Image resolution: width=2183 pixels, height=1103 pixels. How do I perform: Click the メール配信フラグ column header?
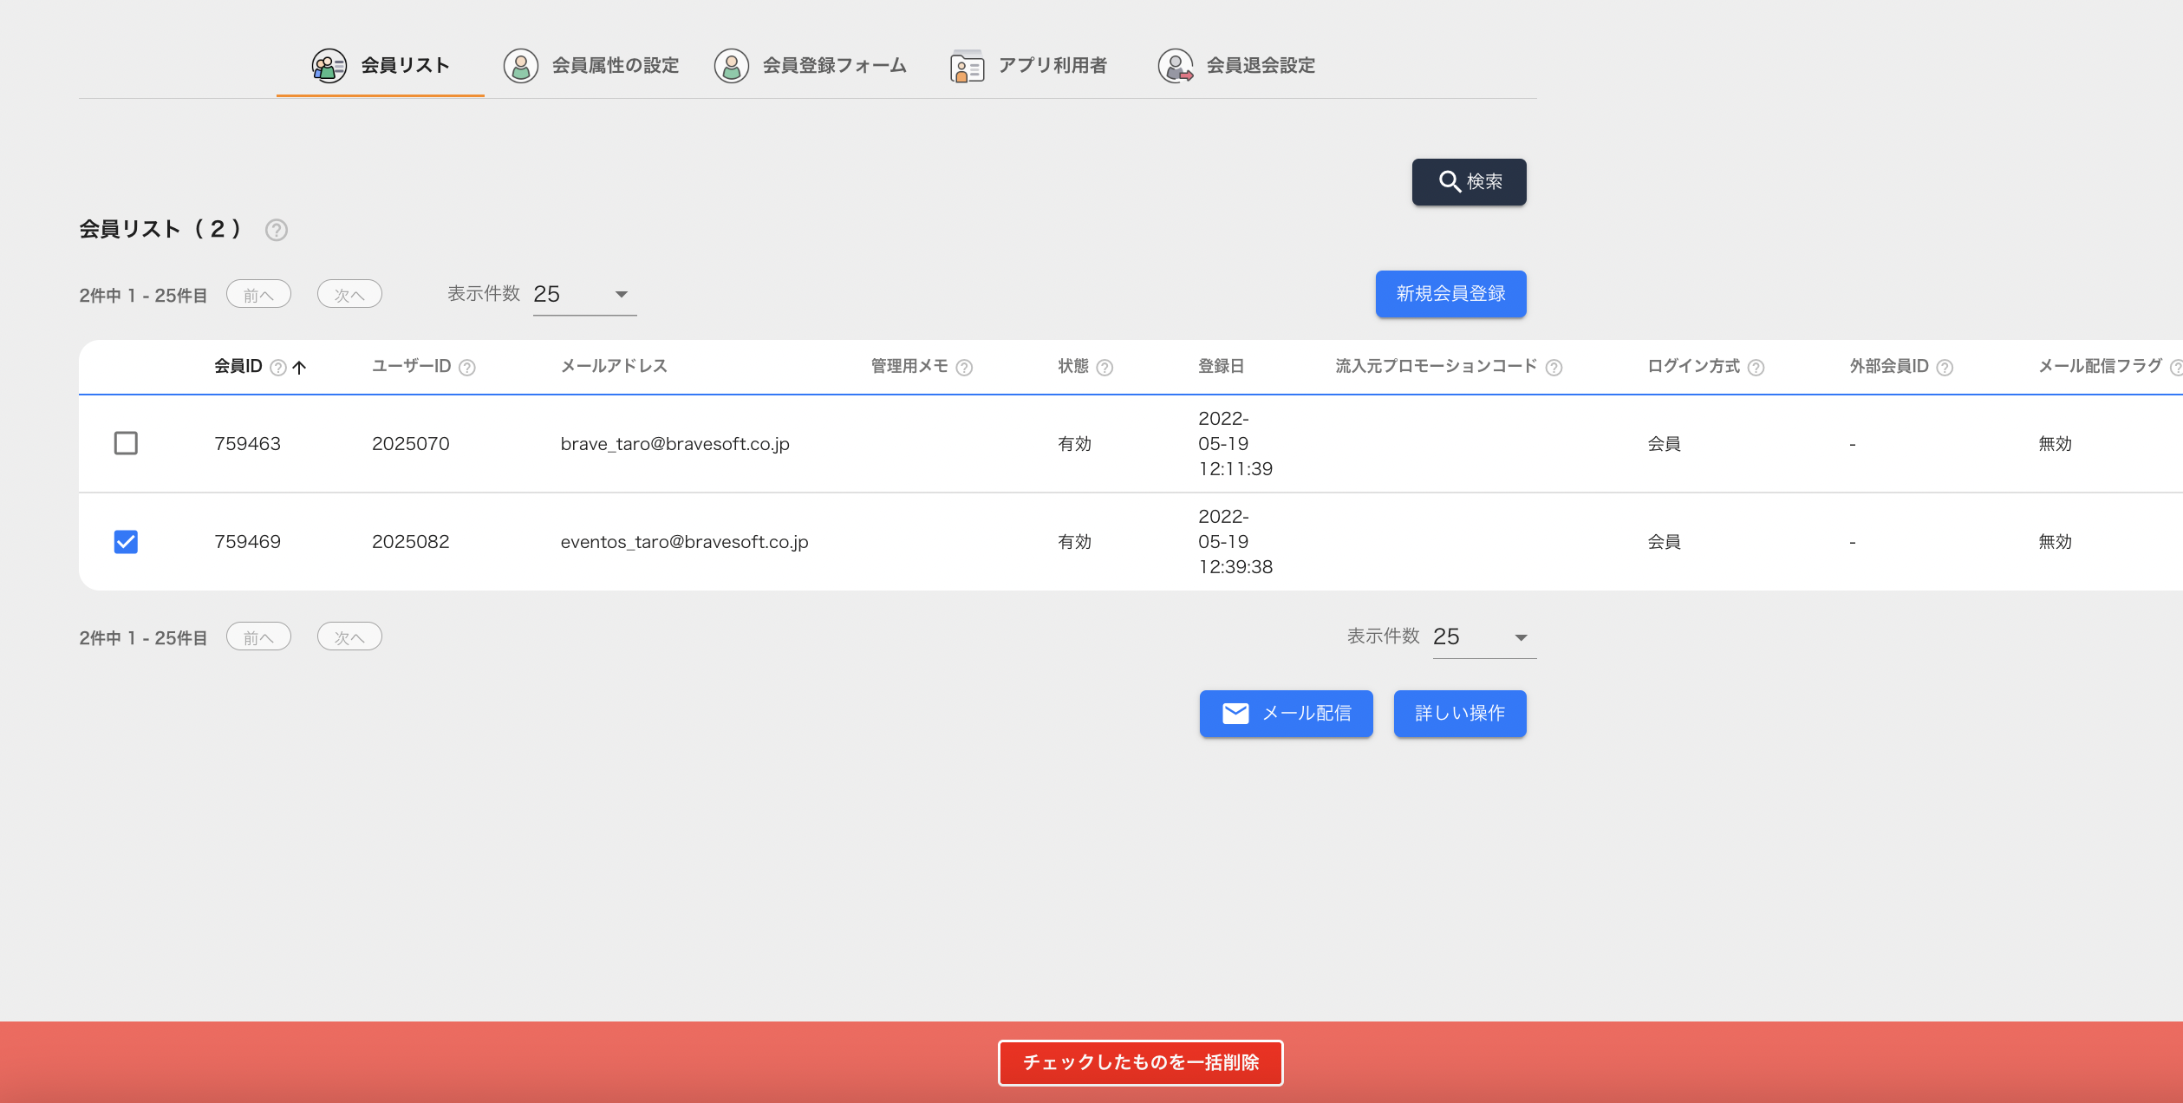2101,367
